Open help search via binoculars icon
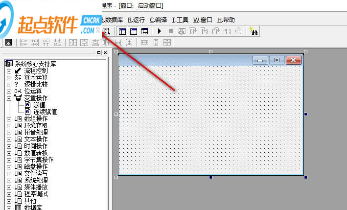The width and height of the screenshot is (347, 210). pyautogui.click(x=254, y=31)
